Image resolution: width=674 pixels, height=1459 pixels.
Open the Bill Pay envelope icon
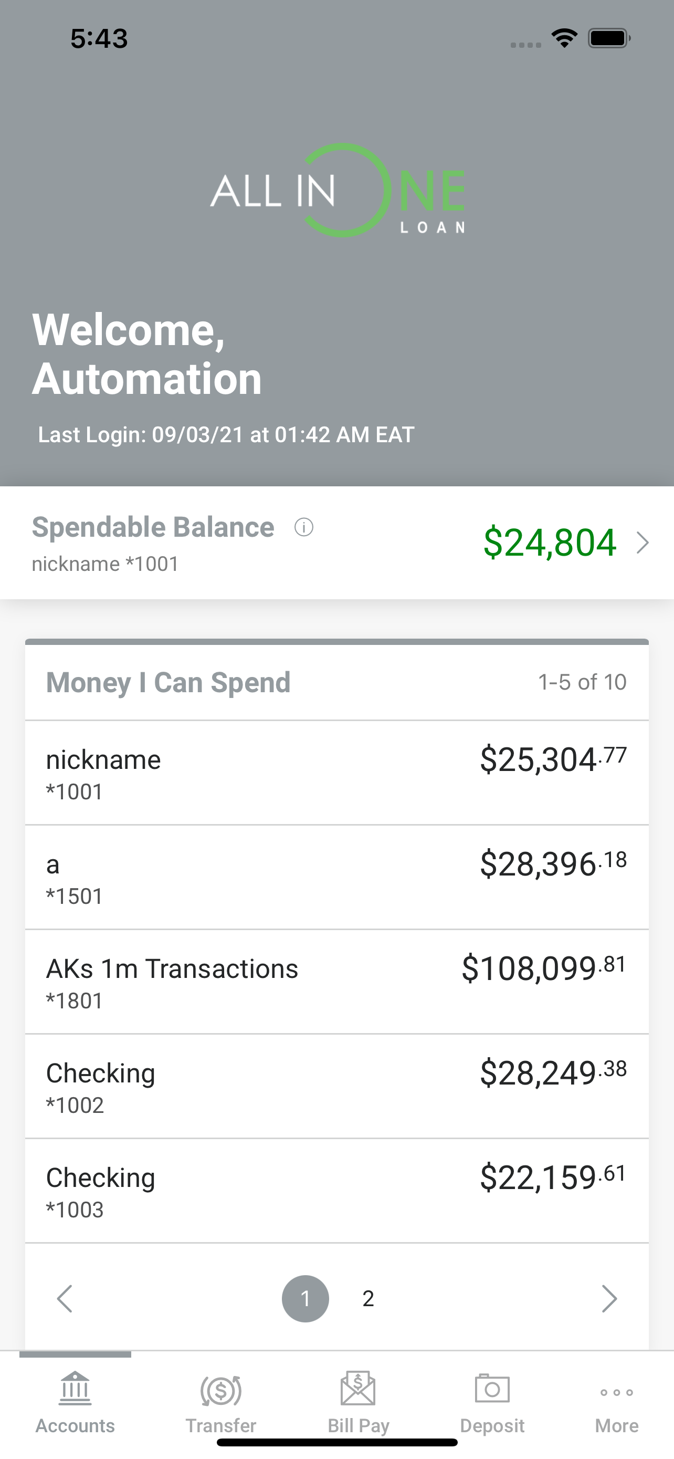coord(357,1388)
